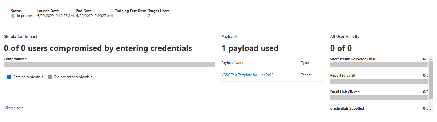
Task: Click the scroll down arrow in activity panel
Action: tap(431, 110)
